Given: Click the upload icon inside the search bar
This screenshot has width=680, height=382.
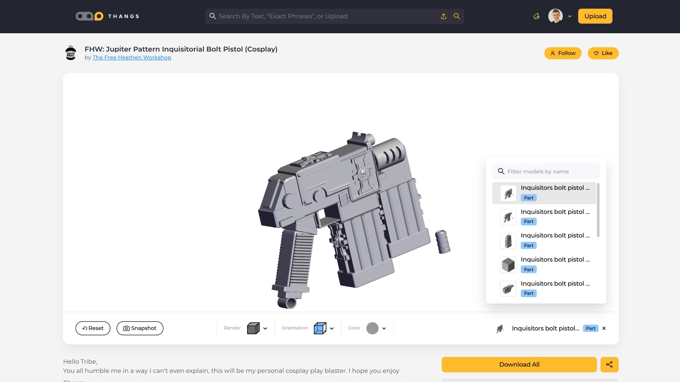Looking at the screenshot, I should point(443,16).
